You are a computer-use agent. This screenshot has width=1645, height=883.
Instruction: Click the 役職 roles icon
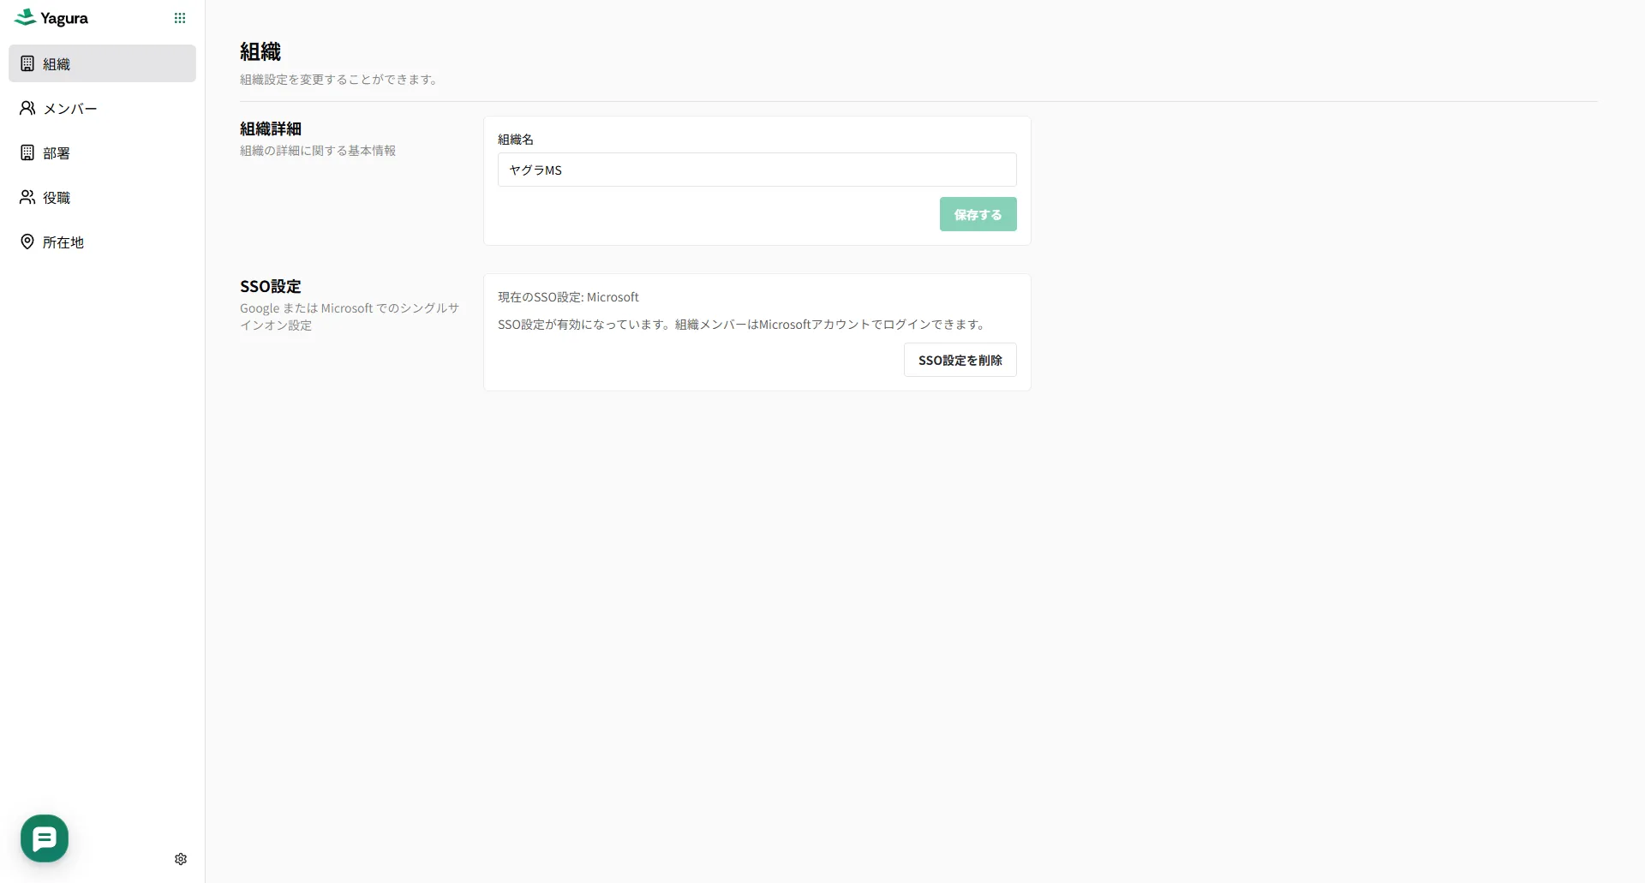point(27,197)
